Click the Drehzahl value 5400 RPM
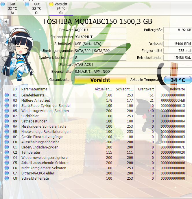The width and height of the screenshot is (192, 199). (178, 44)
